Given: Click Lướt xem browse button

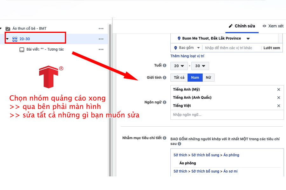Looking at the screenshot, I should pos(272,48).
